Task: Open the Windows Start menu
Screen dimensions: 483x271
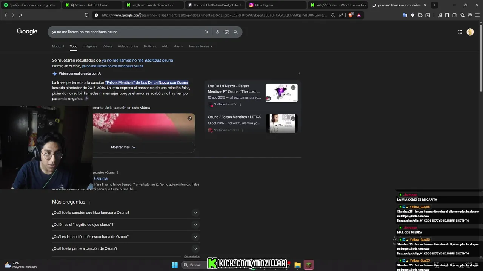Action: tap(175, 265)
